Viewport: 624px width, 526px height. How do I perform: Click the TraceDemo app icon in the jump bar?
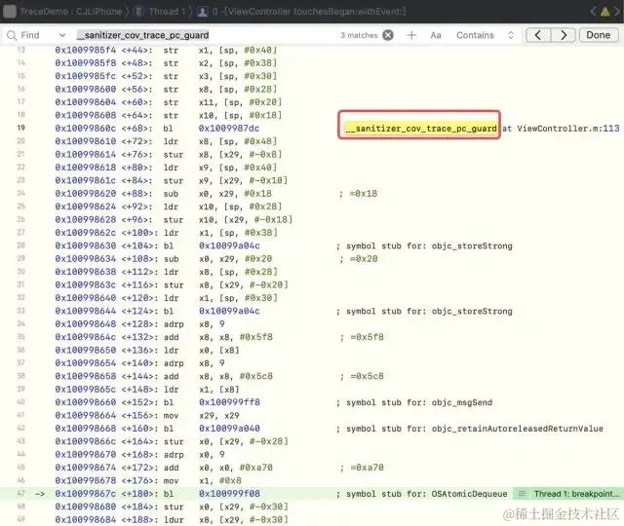10,12
